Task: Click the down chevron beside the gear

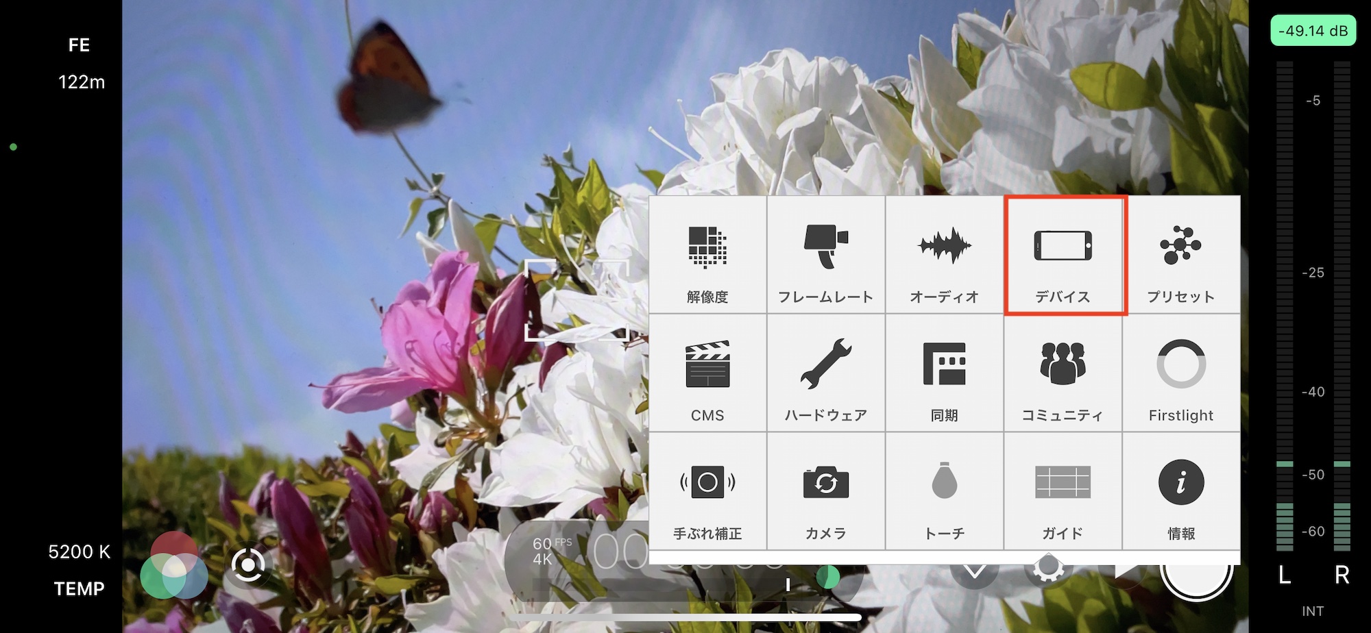Action: [974, 572]
